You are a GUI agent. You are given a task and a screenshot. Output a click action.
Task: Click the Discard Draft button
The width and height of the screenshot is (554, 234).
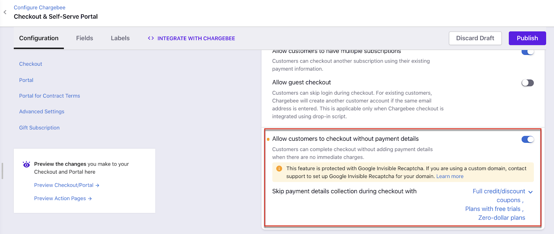[475, 38]
